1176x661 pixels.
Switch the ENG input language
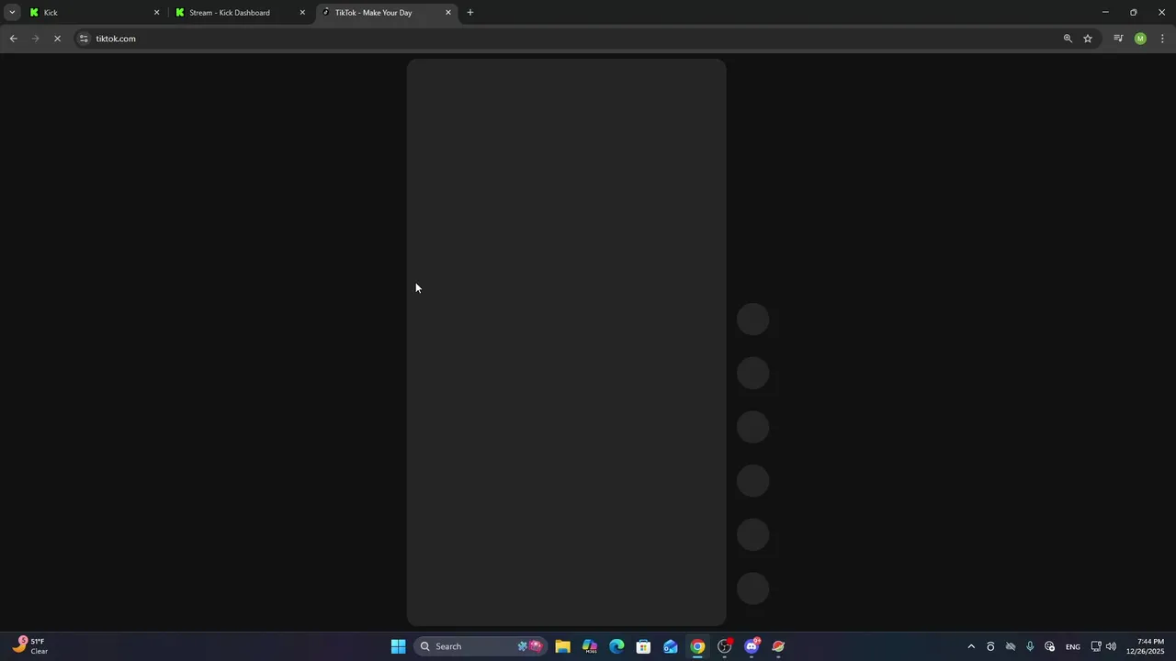pyautogui.click(x=1073, y=646)
